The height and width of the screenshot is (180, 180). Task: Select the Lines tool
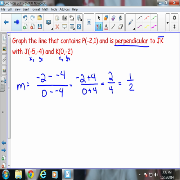(x=113, y=27)
